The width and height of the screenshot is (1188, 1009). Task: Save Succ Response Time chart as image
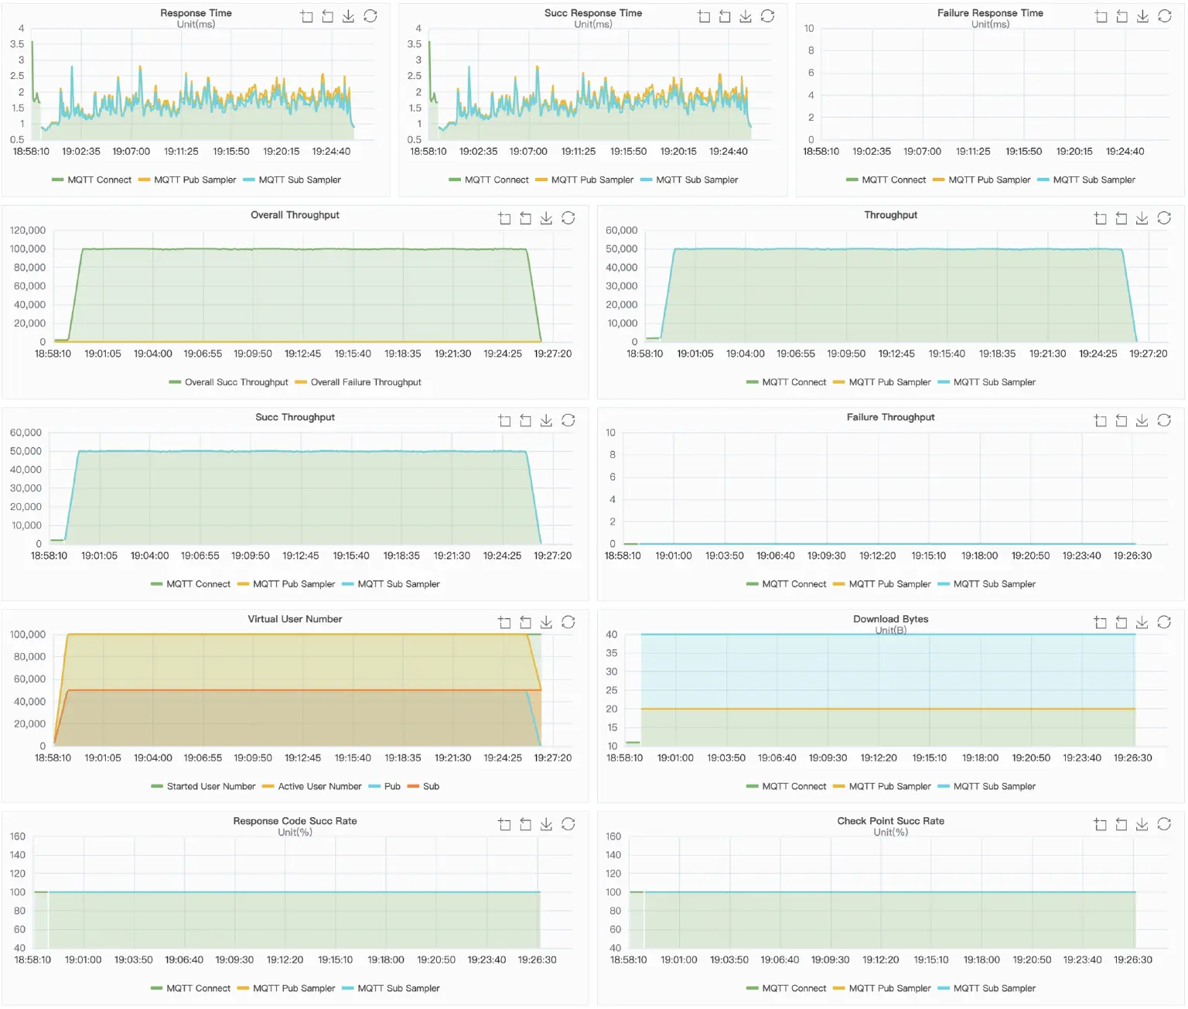pos(746,16)
